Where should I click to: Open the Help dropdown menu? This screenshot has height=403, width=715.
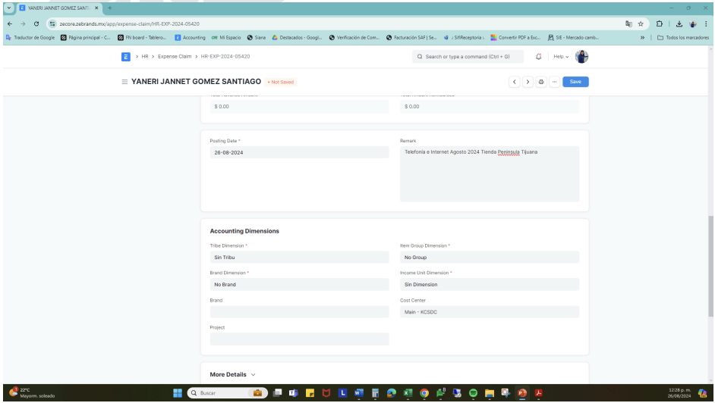561,56
